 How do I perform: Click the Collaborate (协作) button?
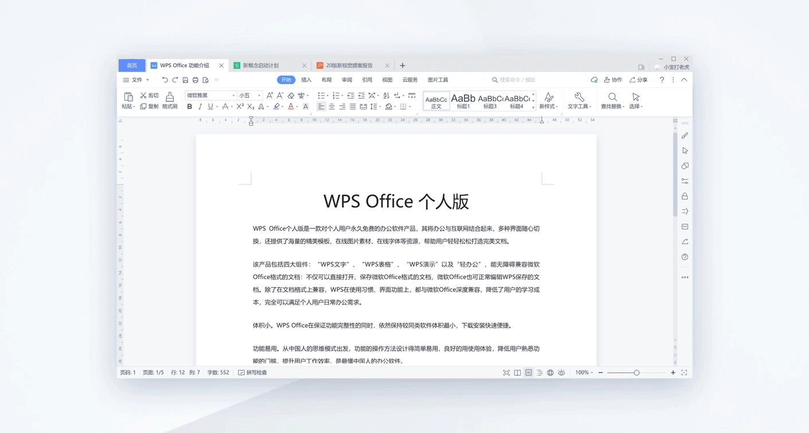click(613, 80)
